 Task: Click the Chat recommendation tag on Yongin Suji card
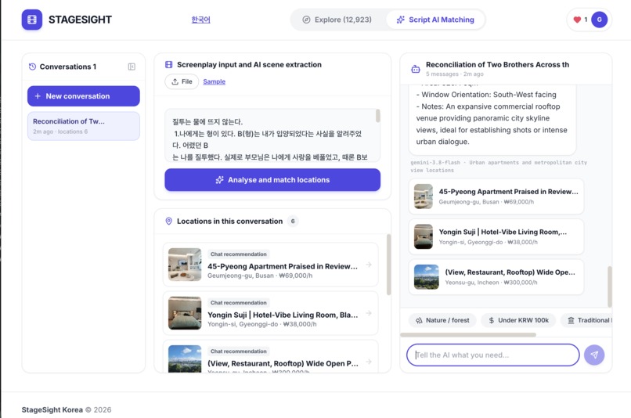[238, 302]
